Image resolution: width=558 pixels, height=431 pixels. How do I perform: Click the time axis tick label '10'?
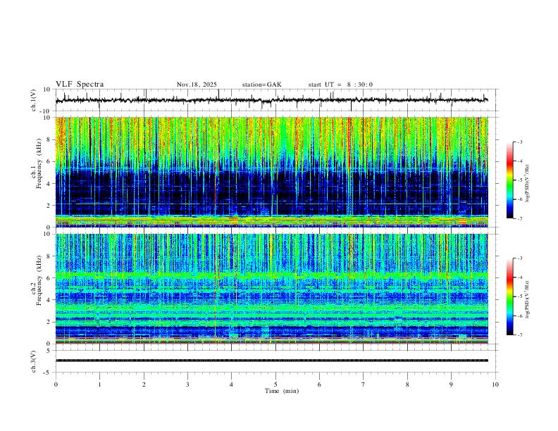pos(495,385)
